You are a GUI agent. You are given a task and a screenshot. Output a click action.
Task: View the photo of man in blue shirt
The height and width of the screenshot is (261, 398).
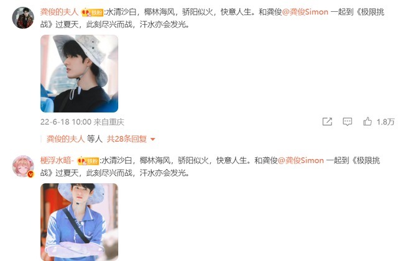(79, 222)
